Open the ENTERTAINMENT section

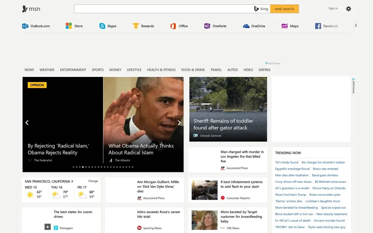(73, 70)
